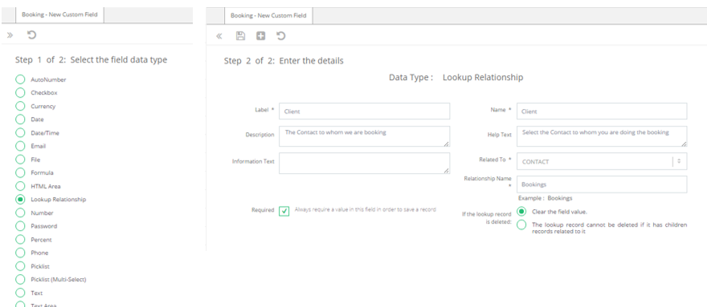Click the 'Example : Bookings' text
Viewport: 707px width, 307px height.
546,198
